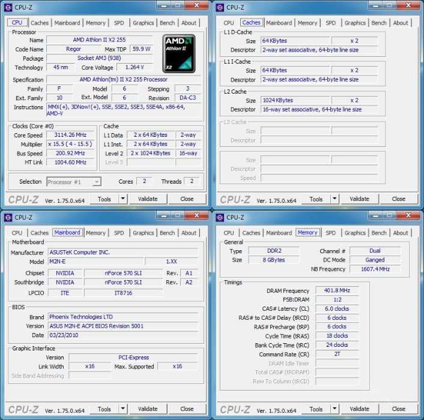The height and width of the screenshot is (420, 424).
Task: Open About tab in CPU window
Action: click(189, 23)
